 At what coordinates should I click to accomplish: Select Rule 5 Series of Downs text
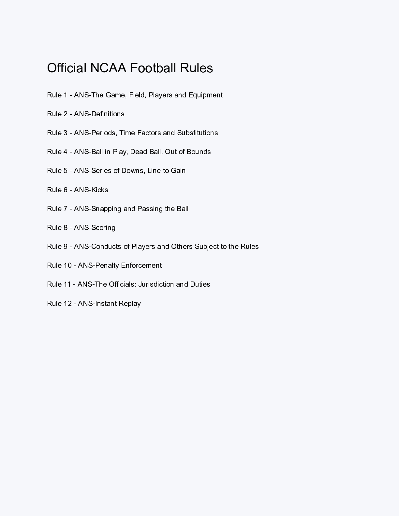coord(116,171)
